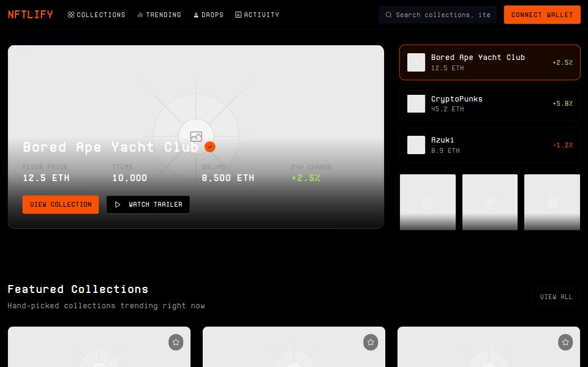Open Collections from the navigation bar
This screenshot has height=367, width=588.
[96, 15]
